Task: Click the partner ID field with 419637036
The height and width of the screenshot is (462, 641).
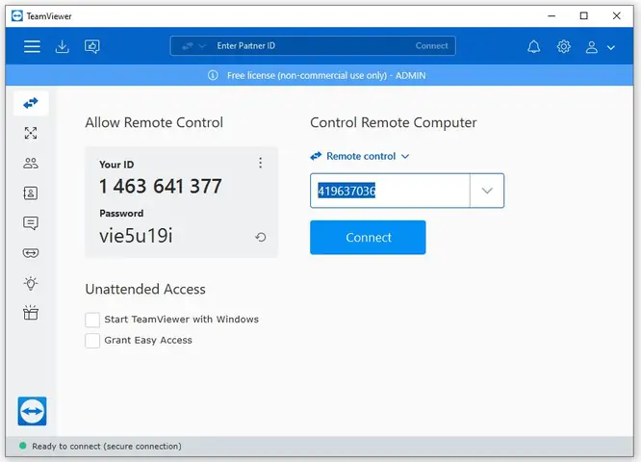Action: point(390,191)
